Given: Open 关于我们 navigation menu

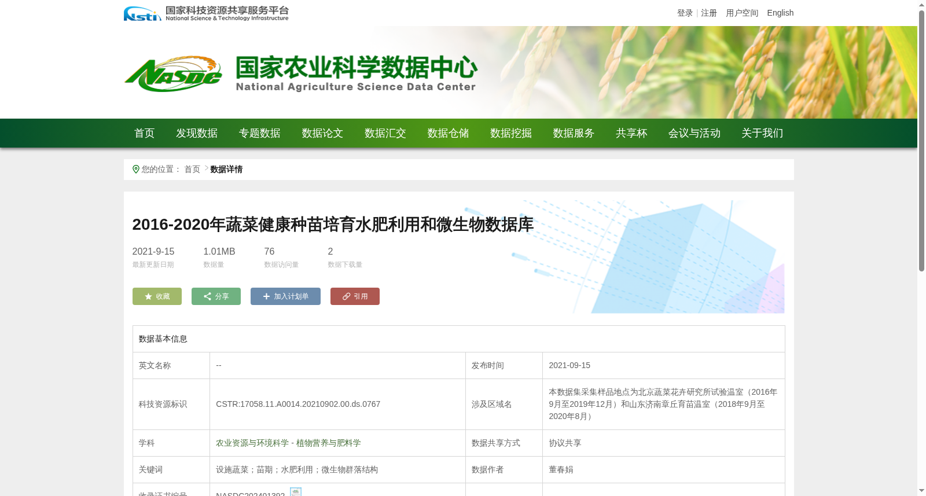Looking at the screenshot, I should pyautogui.click(x=762, y=133).
